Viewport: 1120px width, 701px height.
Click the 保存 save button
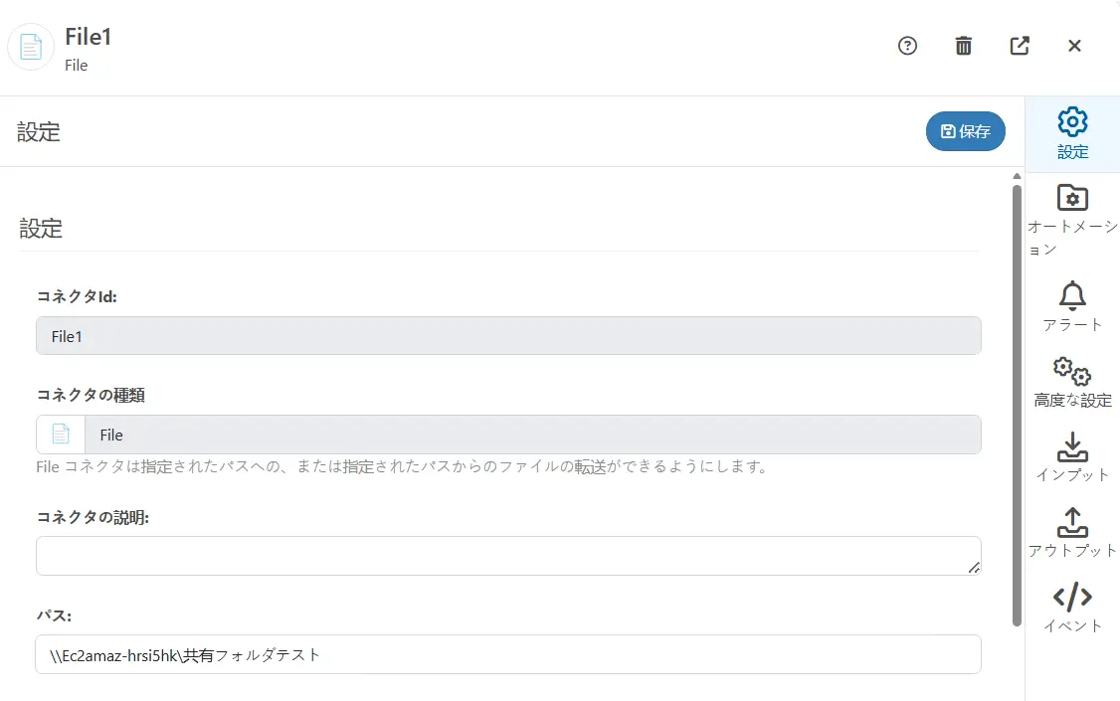pos(965,131)
